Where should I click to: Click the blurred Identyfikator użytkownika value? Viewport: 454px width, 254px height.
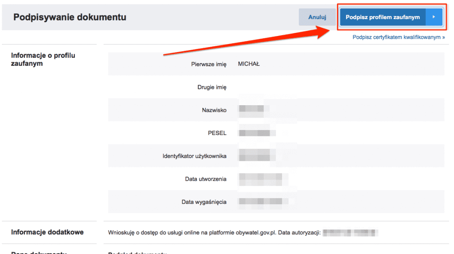(257, 155)
